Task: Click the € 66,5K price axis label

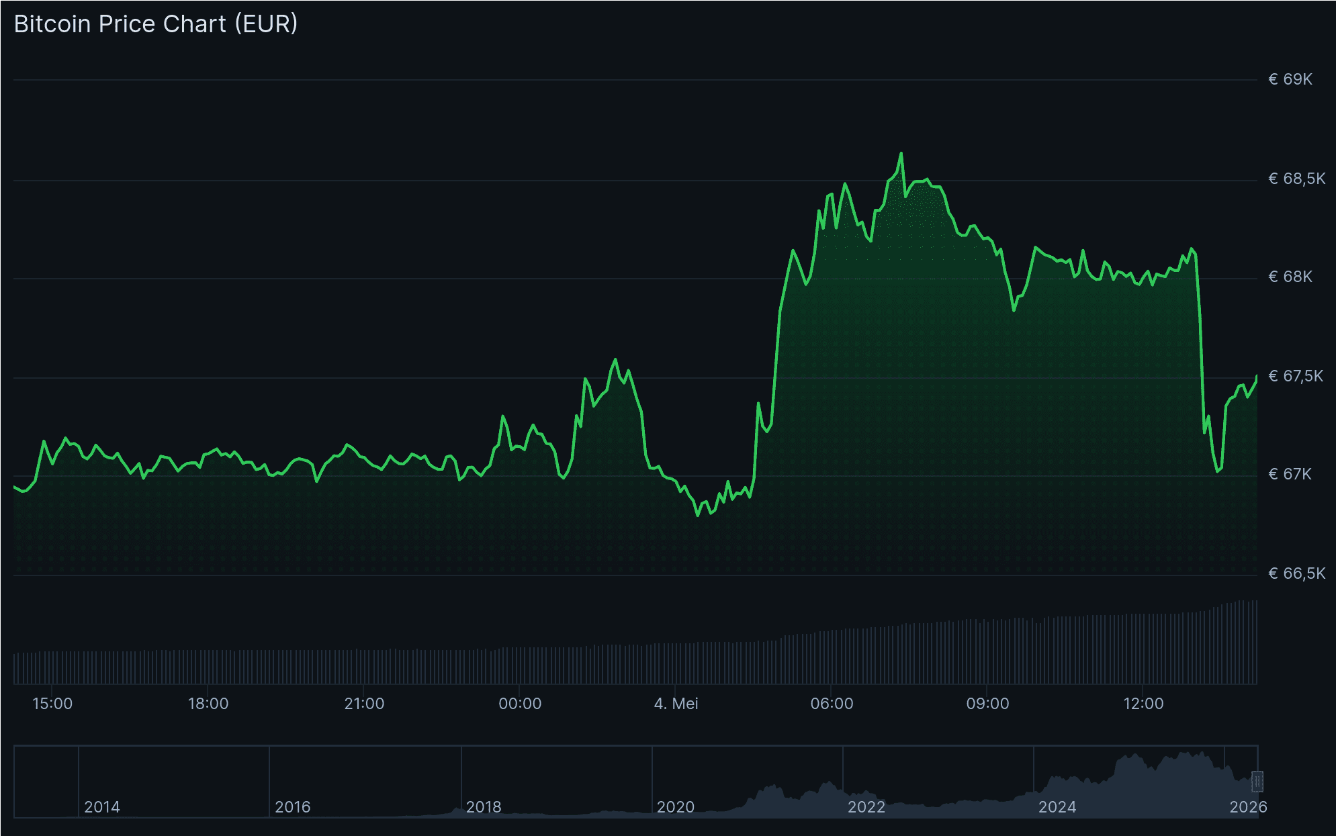Action: coord(1296,573)
